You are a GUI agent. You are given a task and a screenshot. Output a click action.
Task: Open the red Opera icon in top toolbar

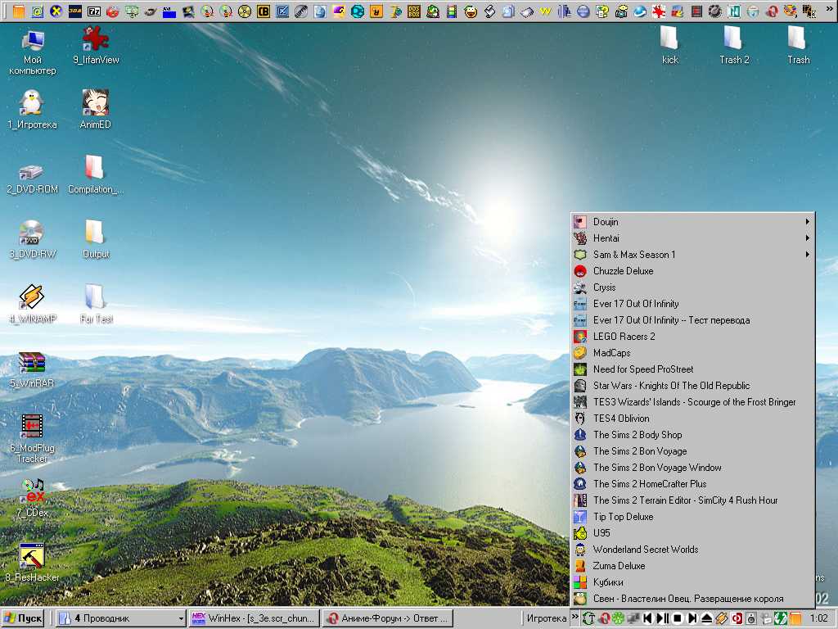[x=772, y=11]
